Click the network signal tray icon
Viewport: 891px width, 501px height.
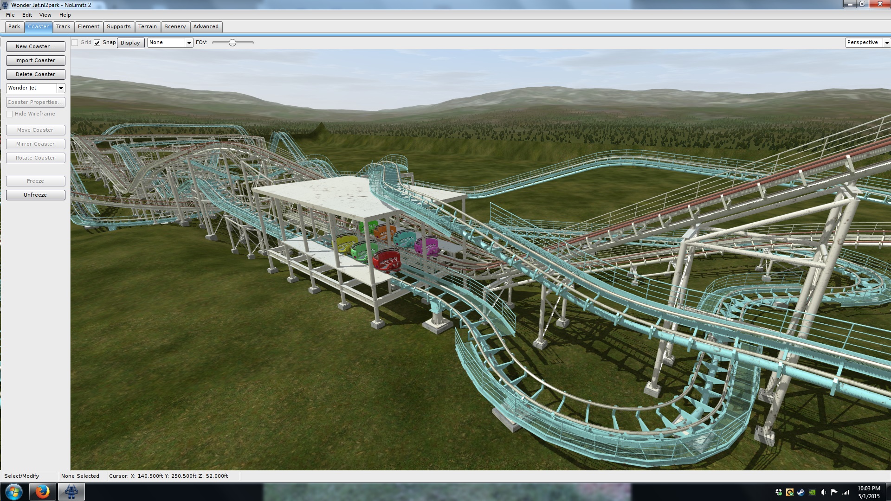coord(846,492)
